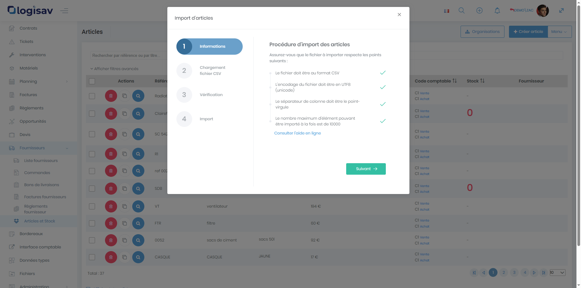This screenshot has width=581, height=288.
Task: Toggle the sidebar hamburger menu icon
Action: pyautogui.click(x=64, y=11)
